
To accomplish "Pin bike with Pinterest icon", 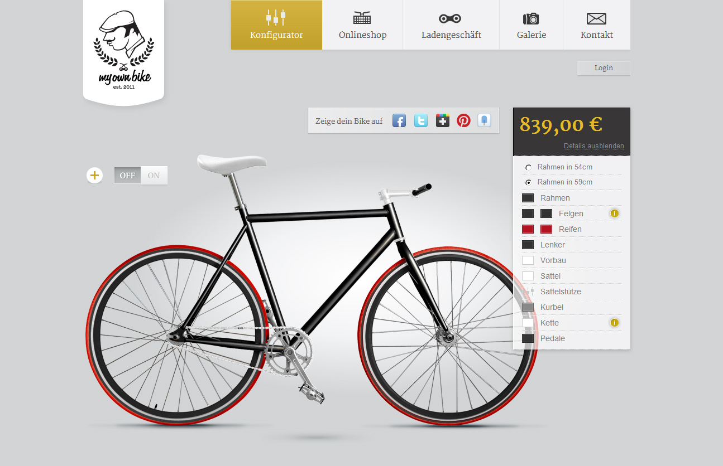I will pos(464,120).
